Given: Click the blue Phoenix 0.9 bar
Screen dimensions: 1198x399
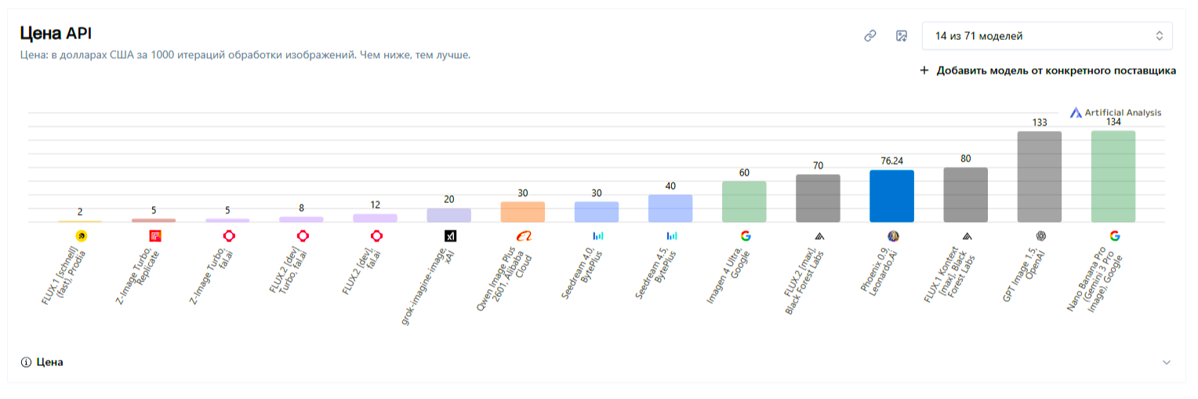Looking at the screenshot, I should coord(891,196).
